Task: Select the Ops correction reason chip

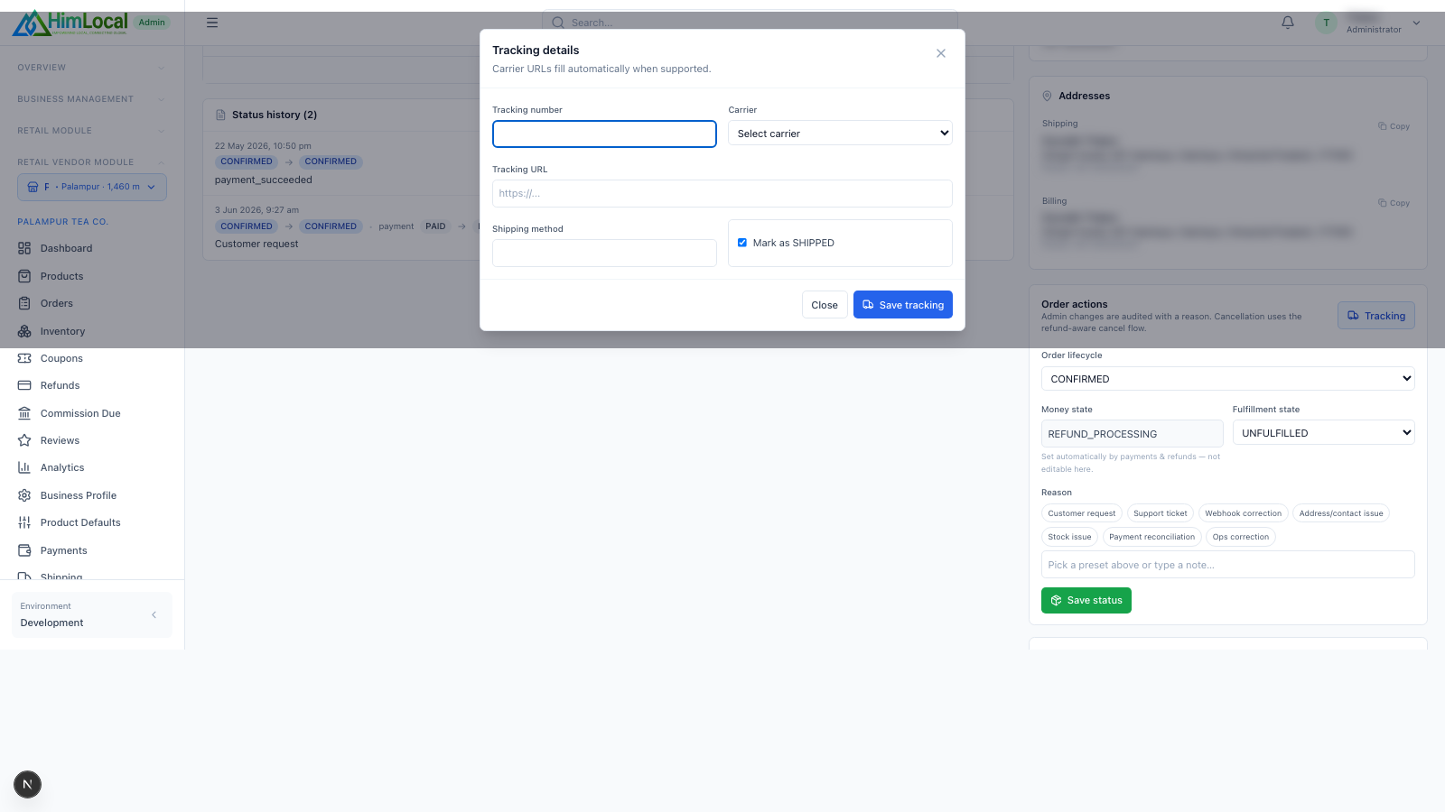Action: (1241, 537)
